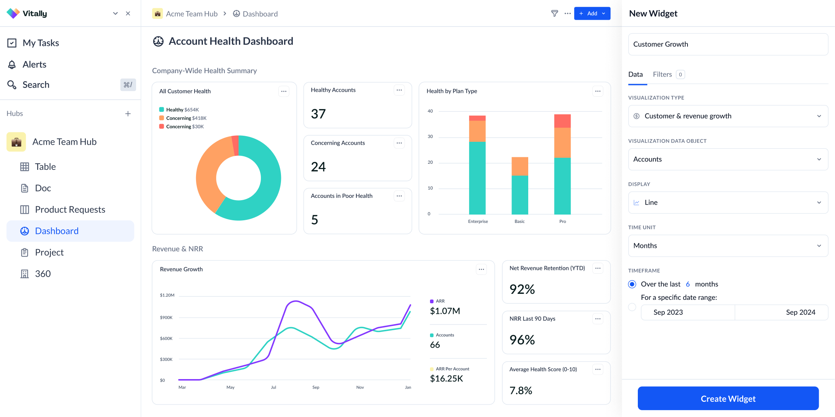Click the $1.07M ARR value
This screenshot has width=835, height=417.
[x=445, y=311]
